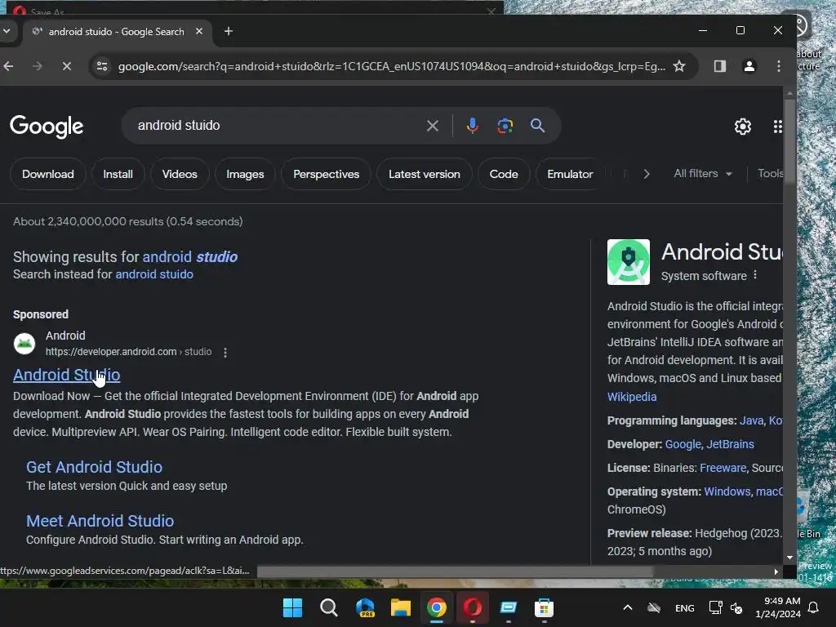Show more filter chips with right chevron
This screenshot has height=627, width=836.
click(x=647, y=174)
